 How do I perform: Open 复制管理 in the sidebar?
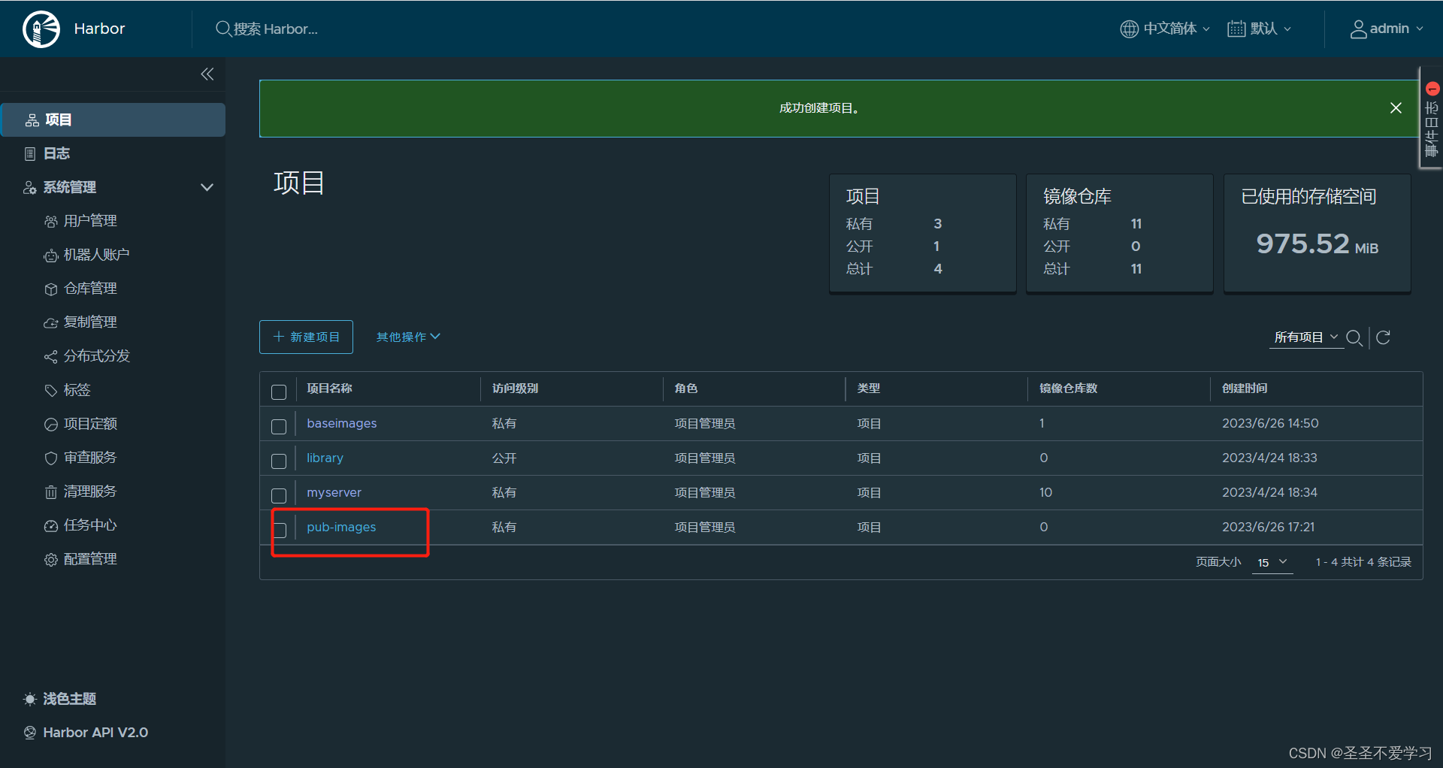point(90,322)
